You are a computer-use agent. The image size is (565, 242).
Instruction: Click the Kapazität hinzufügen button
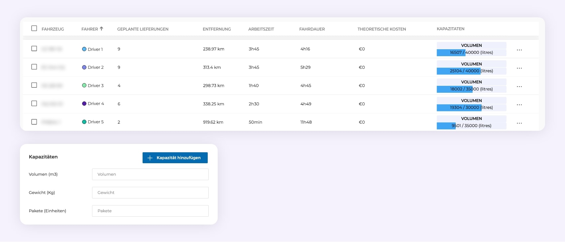click(175, 158)
